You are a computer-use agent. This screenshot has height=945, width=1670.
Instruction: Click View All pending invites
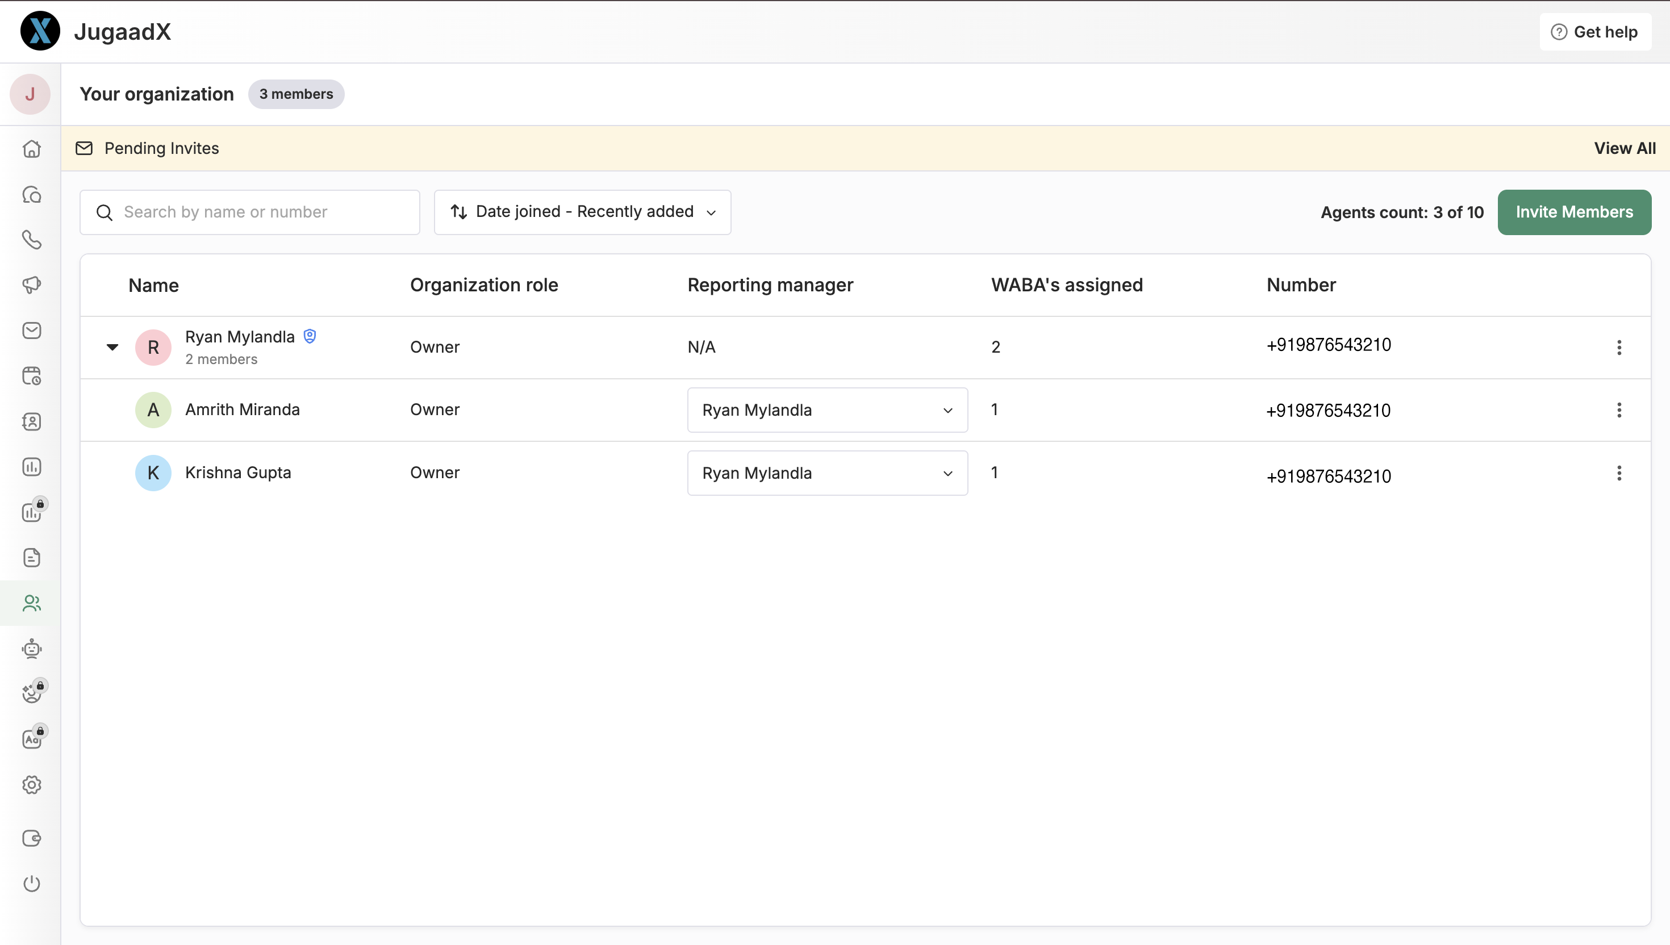coord(1625,148)
